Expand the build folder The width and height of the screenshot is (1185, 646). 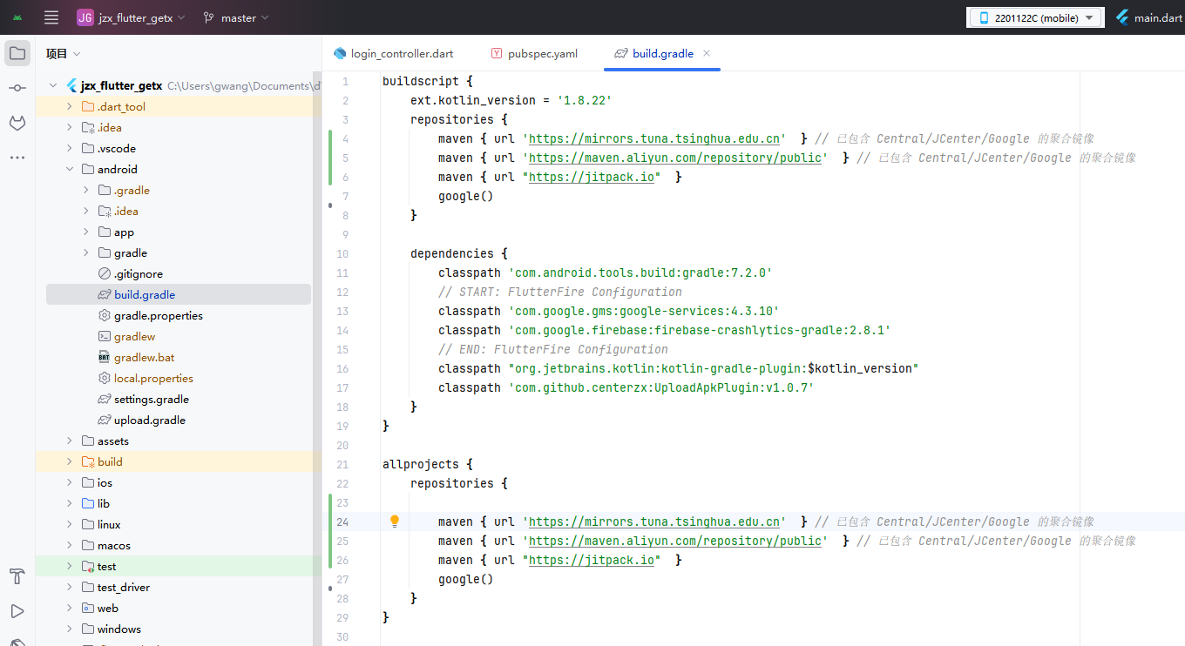[70, 461]
